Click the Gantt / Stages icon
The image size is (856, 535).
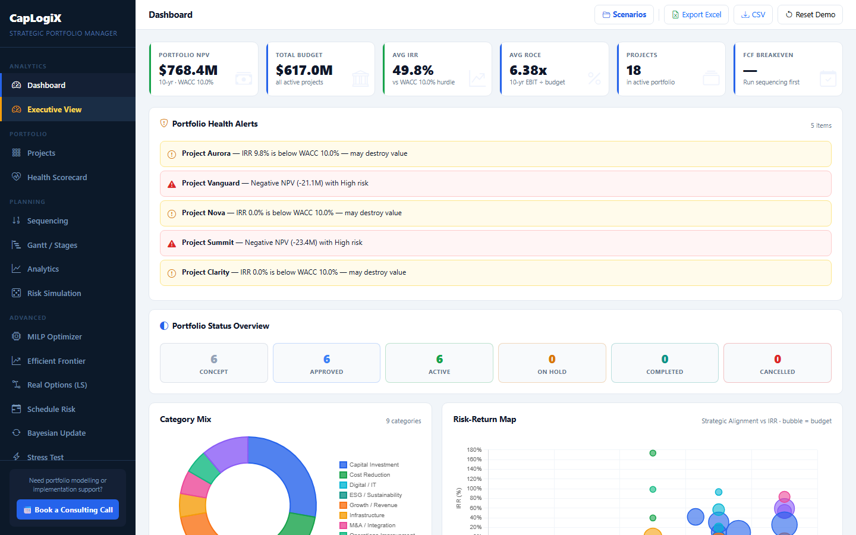click(x=17, y=245)
